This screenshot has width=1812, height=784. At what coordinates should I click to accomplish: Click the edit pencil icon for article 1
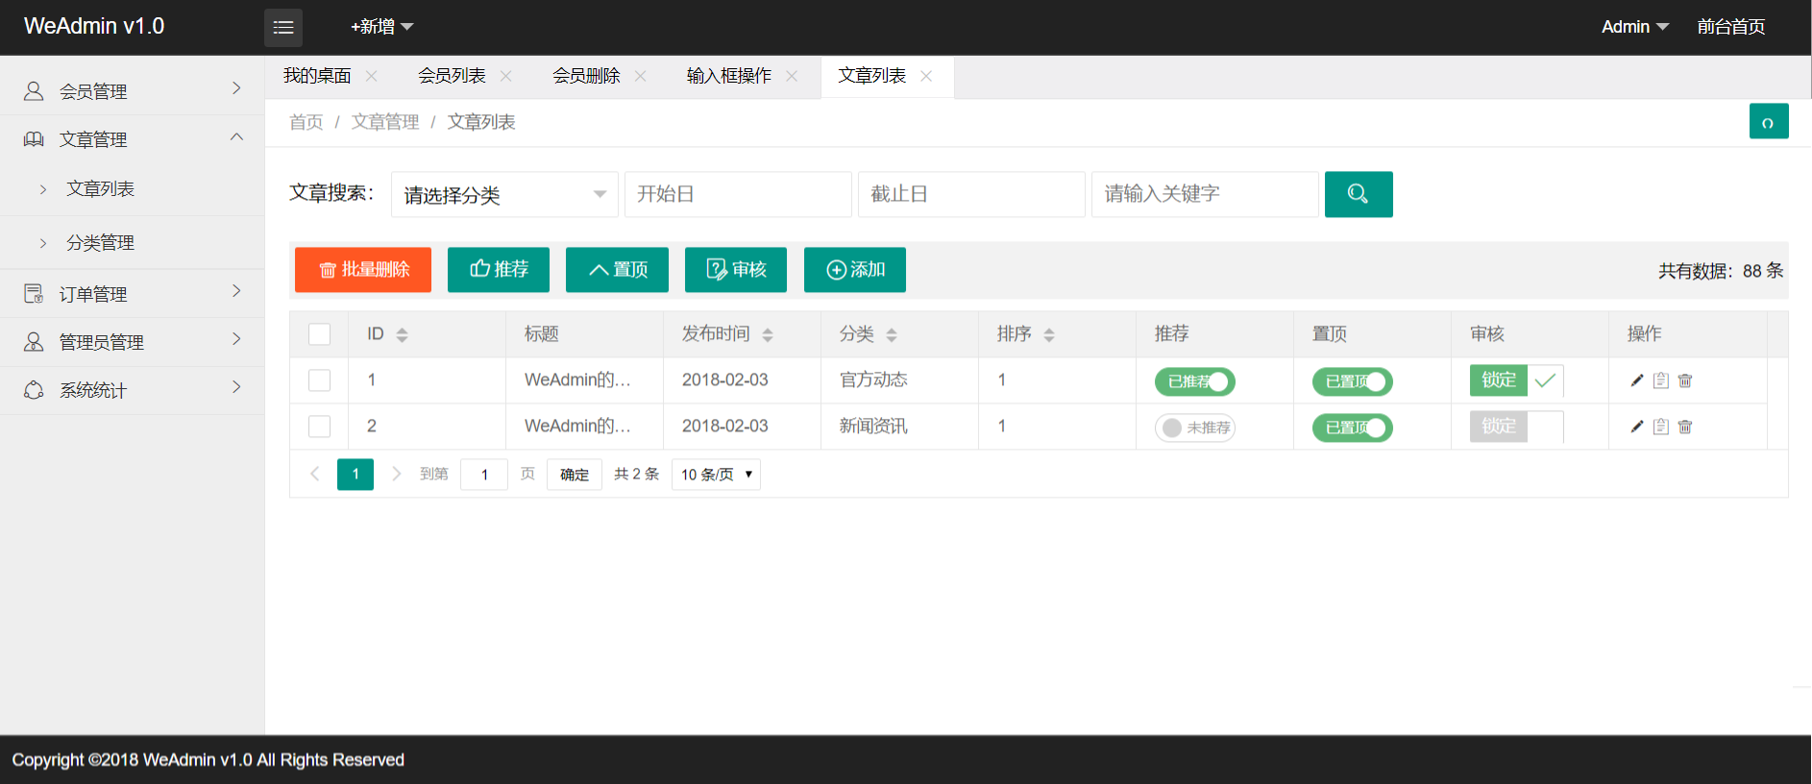coord(1636,380)
